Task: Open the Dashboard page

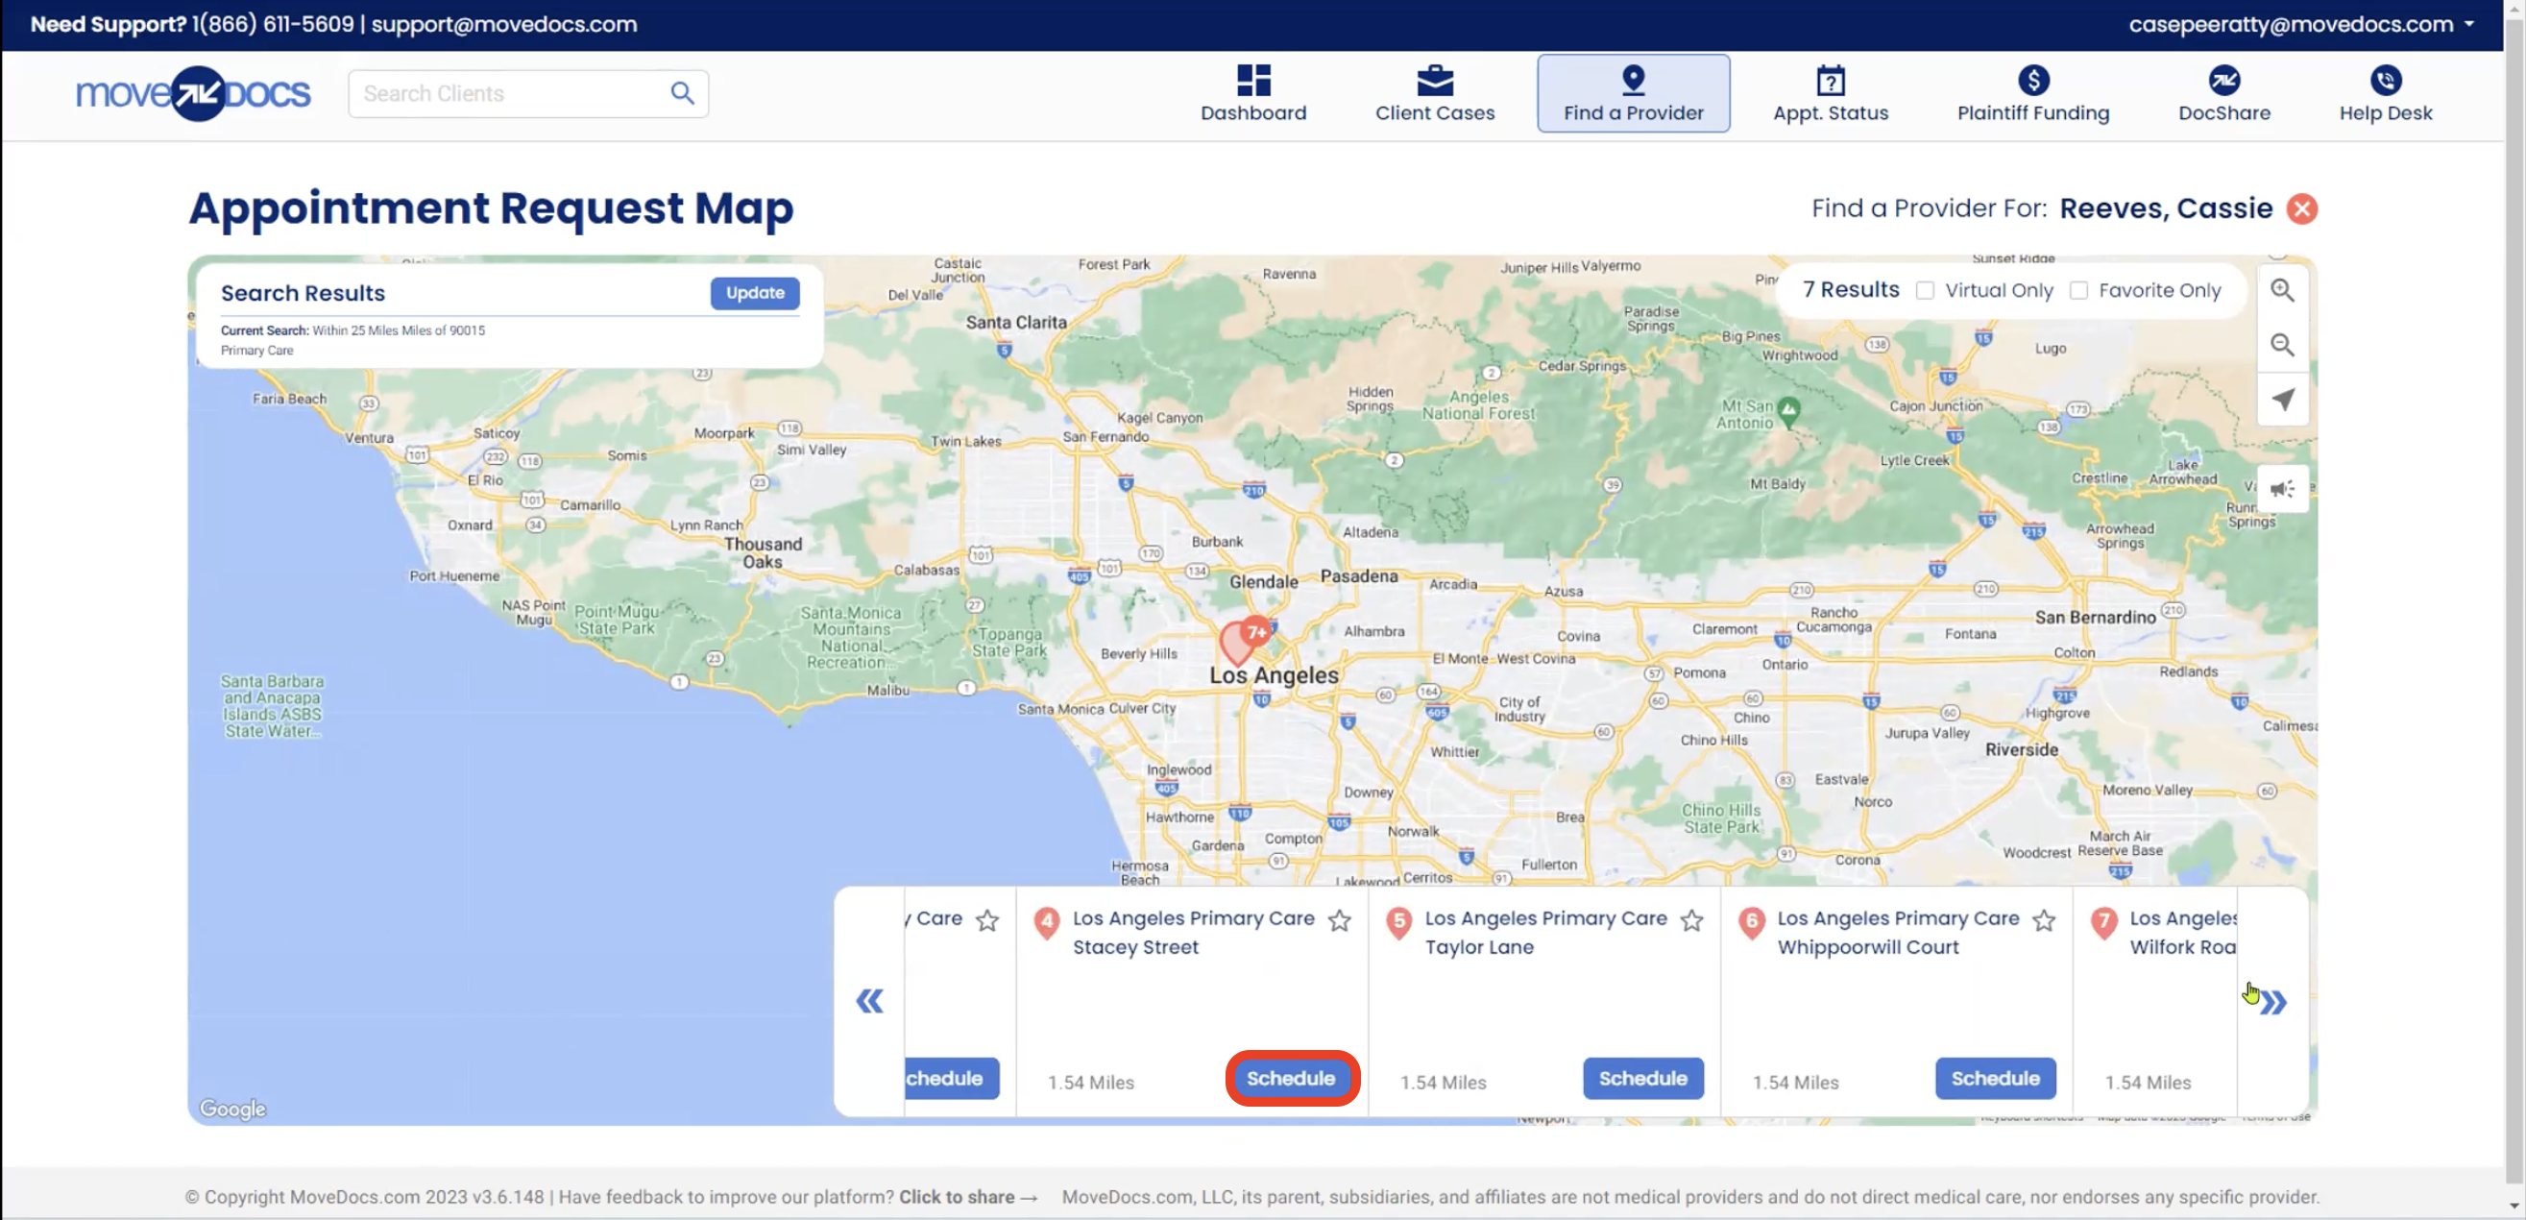Action: (x=1253, y=93)
